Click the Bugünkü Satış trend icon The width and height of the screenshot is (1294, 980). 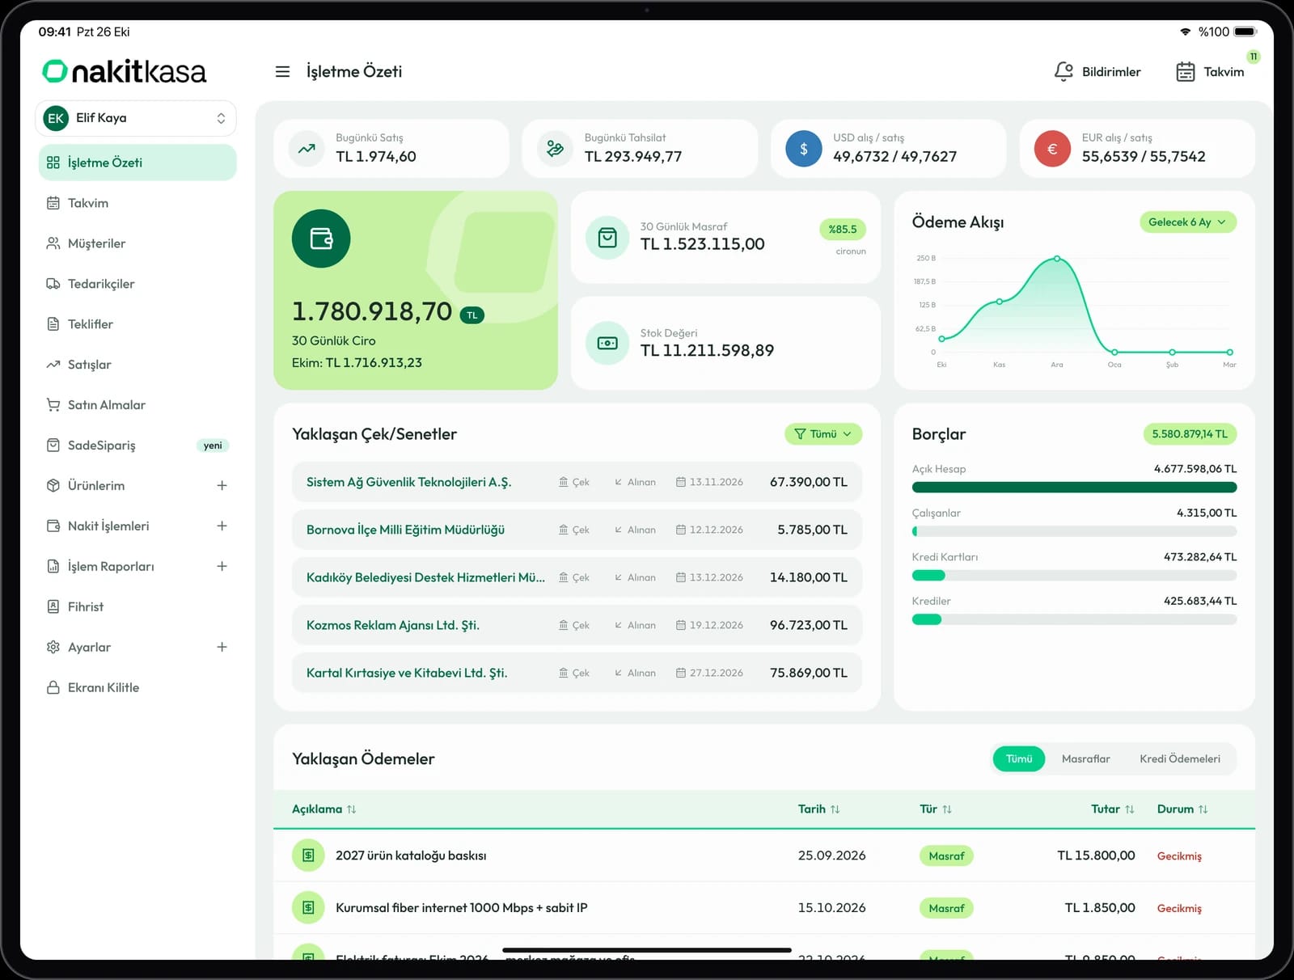pos(307,149)
